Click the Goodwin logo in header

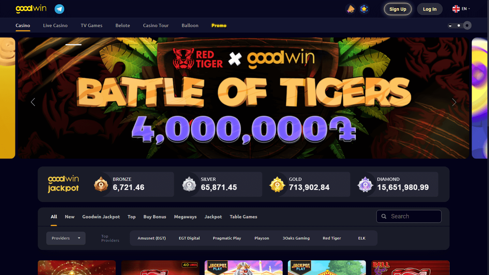pyautogui.click(x=31, y=9)
